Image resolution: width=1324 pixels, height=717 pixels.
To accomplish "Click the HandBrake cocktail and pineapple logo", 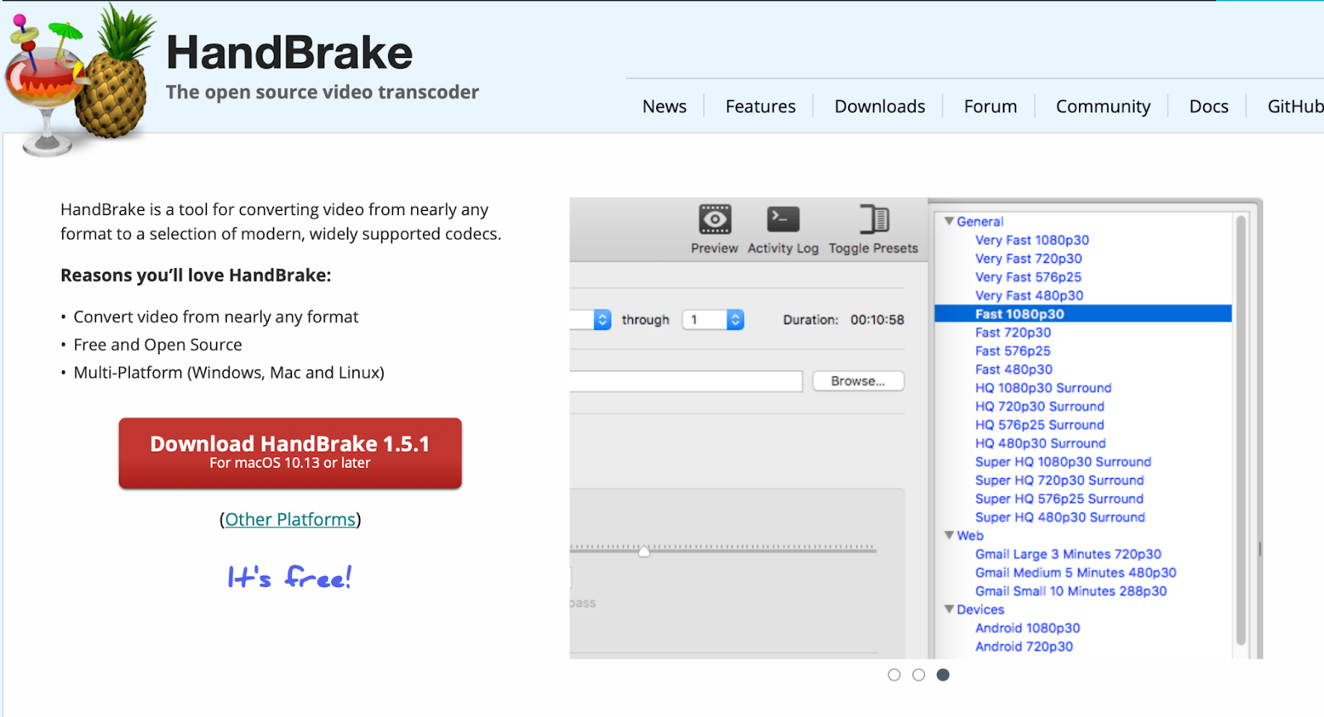I will point(79,80).
